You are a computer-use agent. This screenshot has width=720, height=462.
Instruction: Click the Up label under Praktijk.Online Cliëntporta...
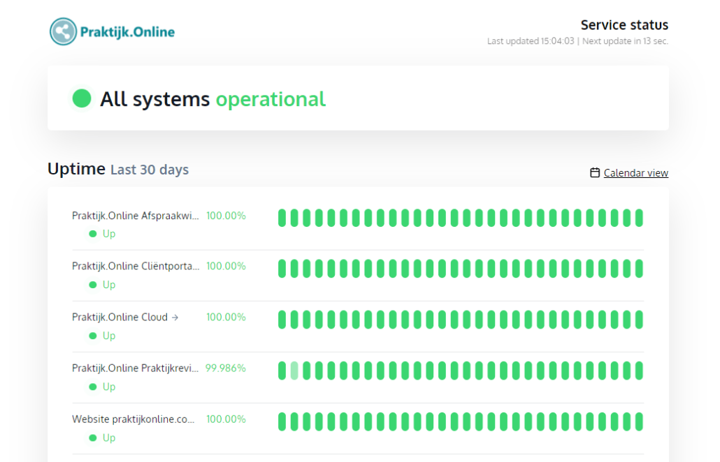pos(109,285)
